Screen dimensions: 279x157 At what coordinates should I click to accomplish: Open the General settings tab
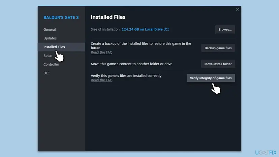tap(50, 29)
